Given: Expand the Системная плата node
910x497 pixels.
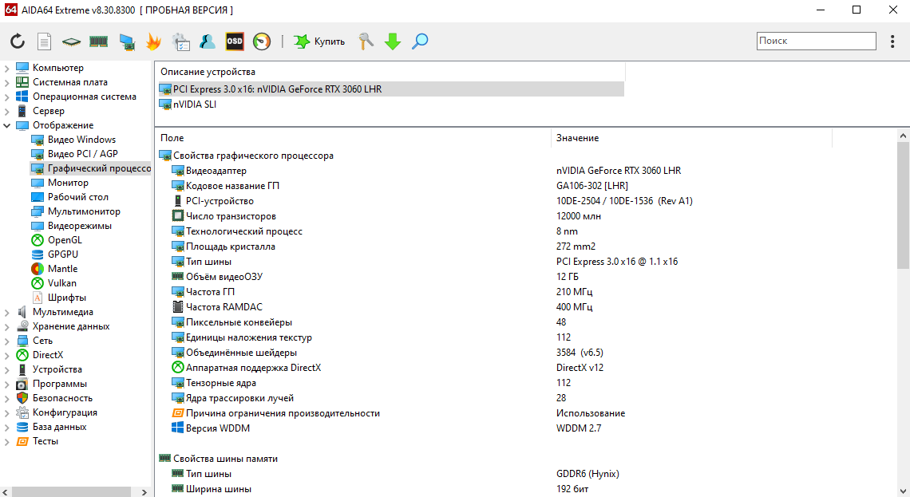Looking at the screenshot, I should pos(7,82).
